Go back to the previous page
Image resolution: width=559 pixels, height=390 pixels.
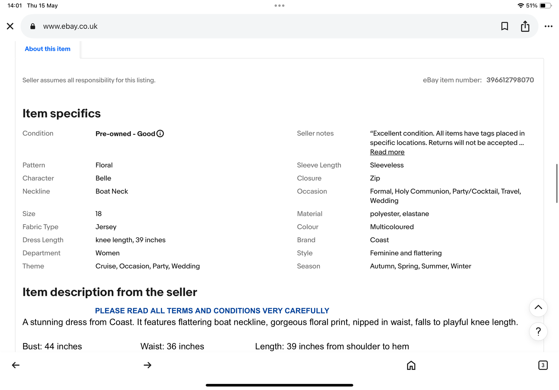(16, 365)
